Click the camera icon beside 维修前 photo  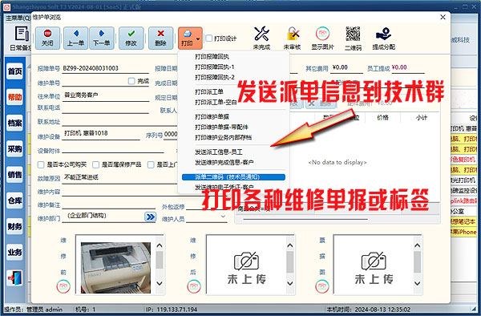coord(63,286)
